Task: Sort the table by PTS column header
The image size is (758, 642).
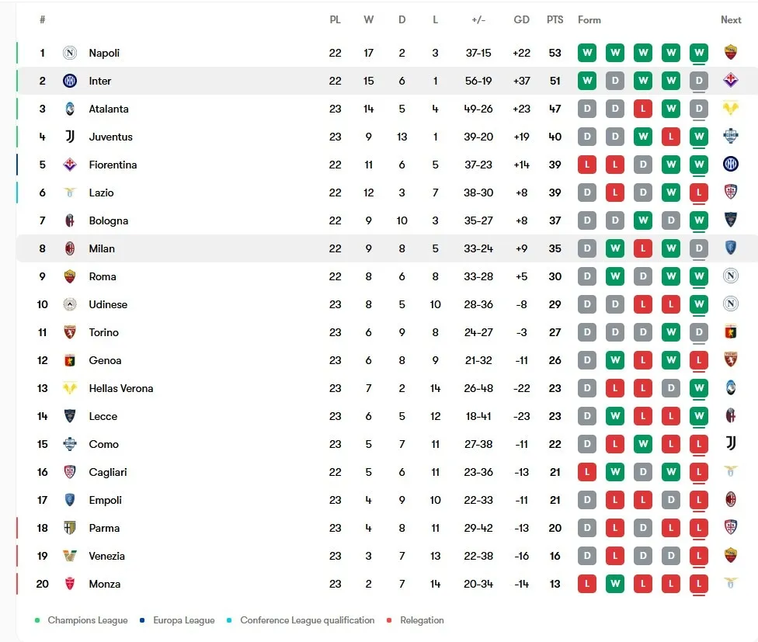Action: 555,20
